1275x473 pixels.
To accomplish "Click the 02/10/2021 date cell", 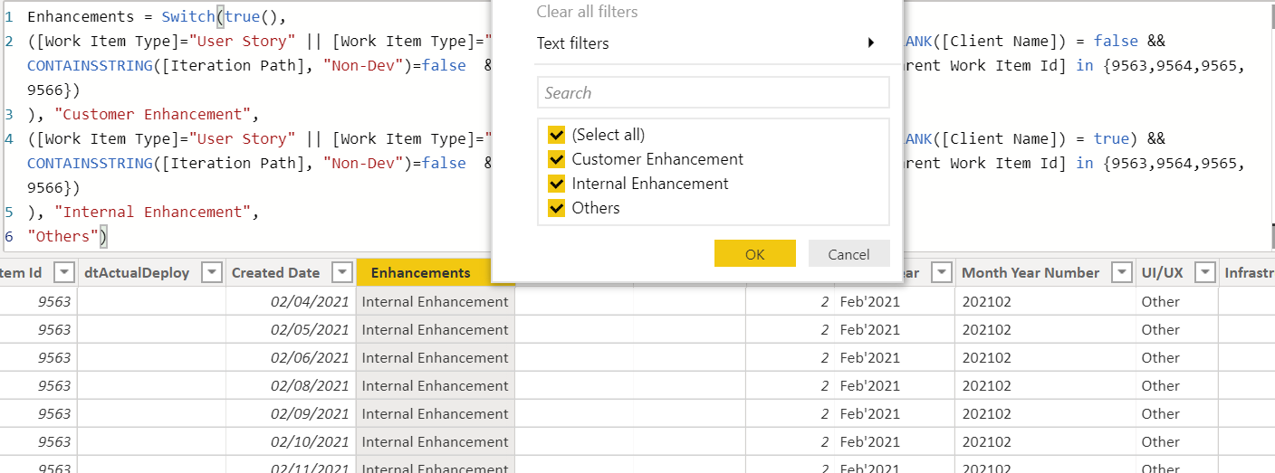I will click(292, 442).
